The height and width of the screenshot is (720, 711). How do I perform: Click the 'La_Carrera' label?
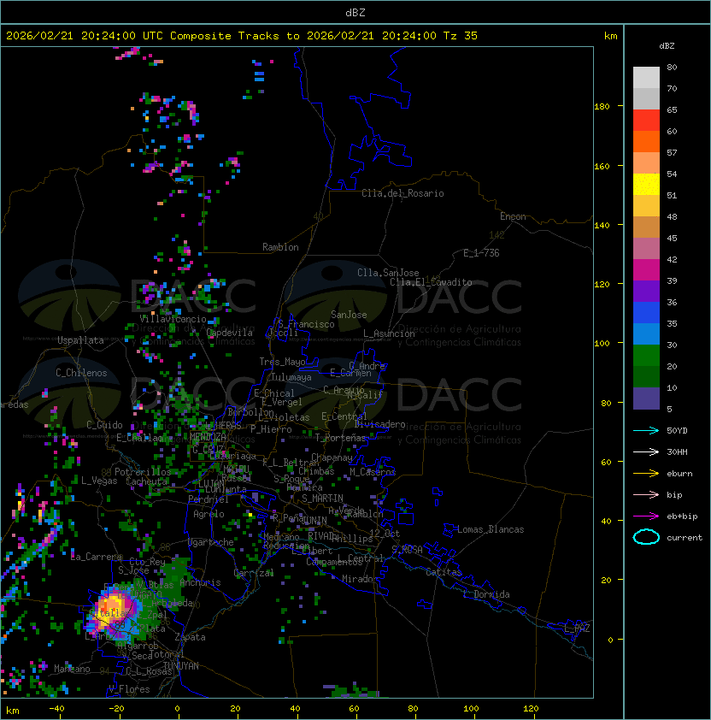[x=96, y=557]
